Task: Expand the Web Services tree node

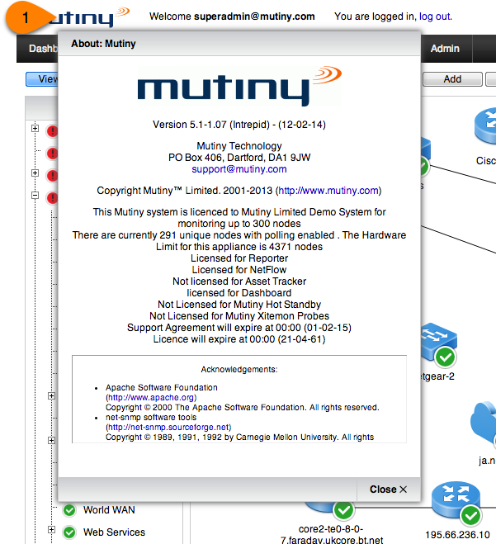Action: point(51,529)
